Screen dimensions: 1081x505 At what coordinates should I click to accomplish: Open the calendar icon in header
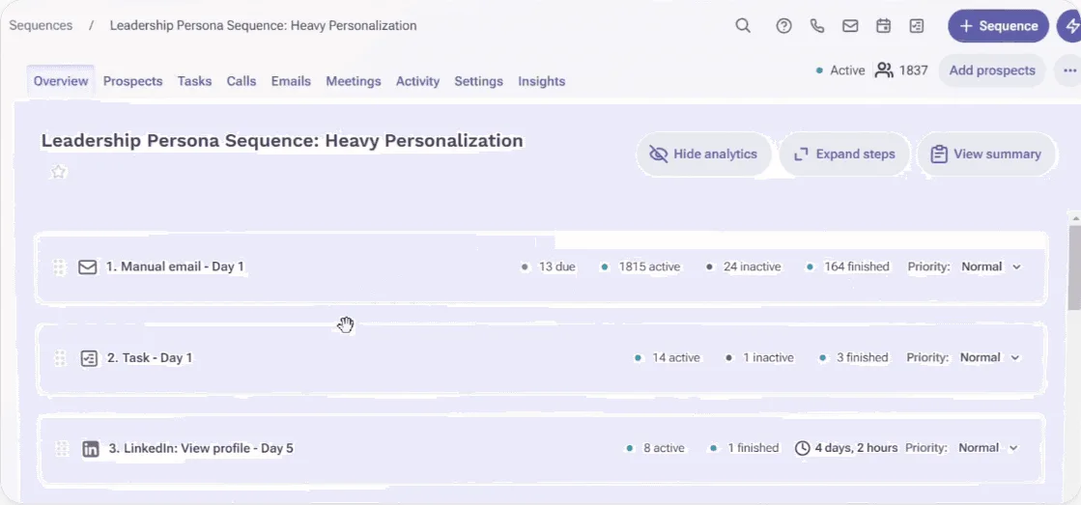click(883, 26)
